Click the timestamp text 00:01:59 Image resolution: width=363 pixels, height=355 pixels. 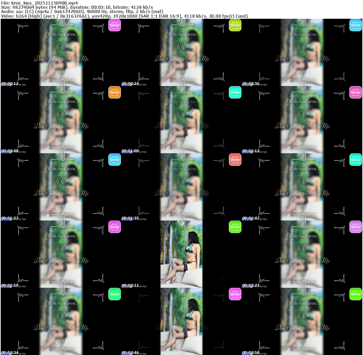coord(10,285)
